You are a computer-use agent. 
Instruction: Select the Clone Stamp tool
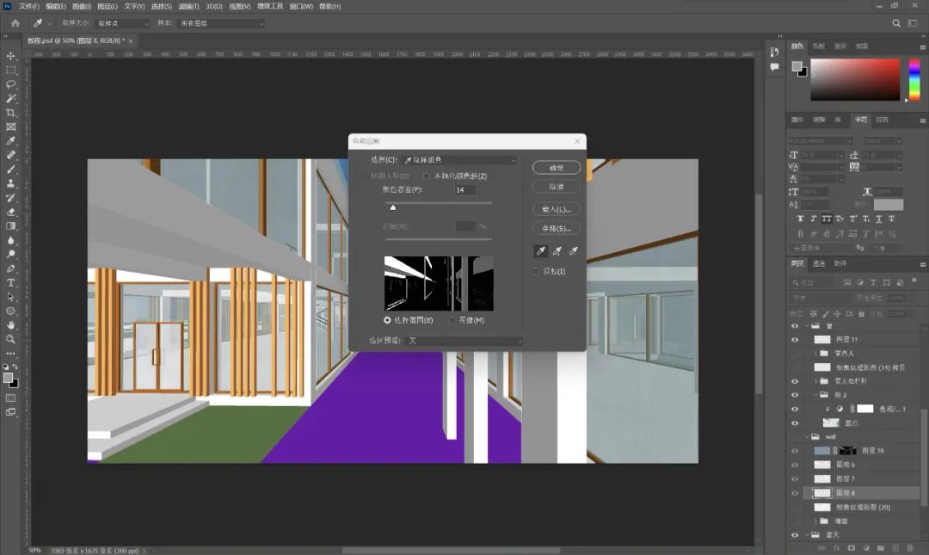(10, 184)
